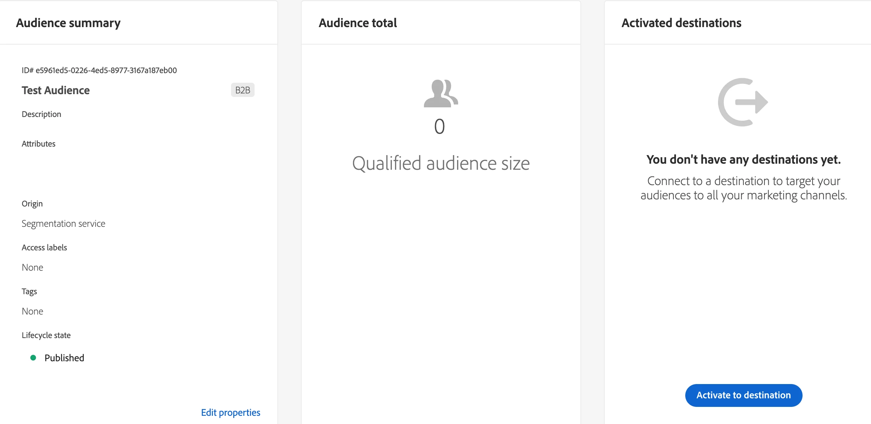Click the B2B badge
The image size is (871, 424).
[242, 90]
